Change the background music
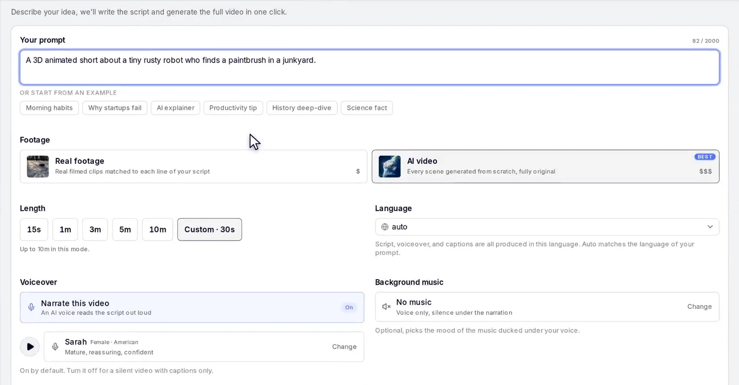This screenshot has height=385, width=739. point(699,307)
